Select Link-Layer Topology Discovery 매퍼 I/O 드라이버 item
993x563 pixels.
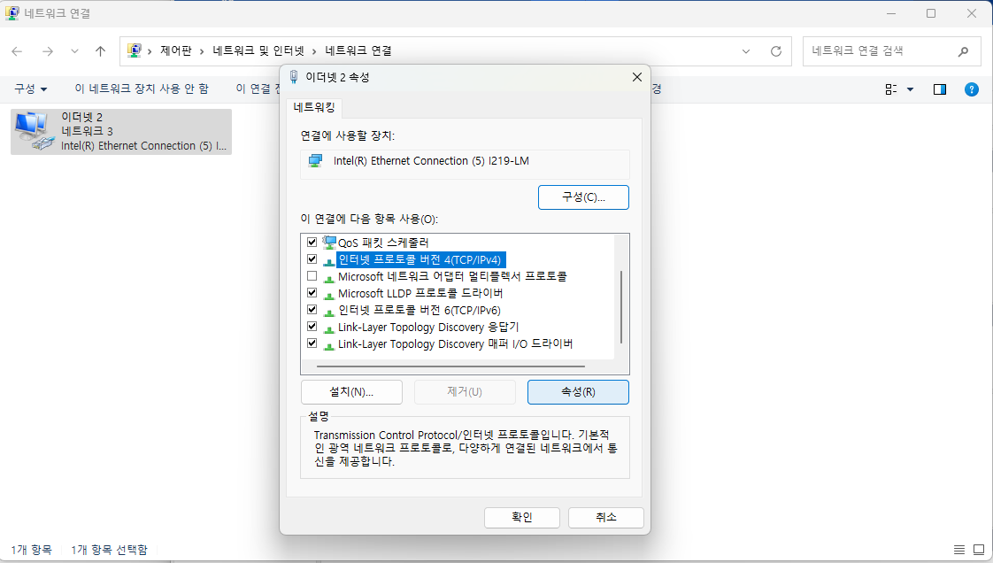coord(455,344)
